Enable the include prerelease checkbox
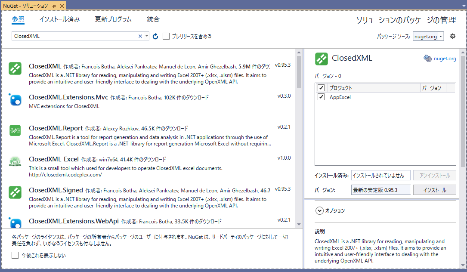Screen dimensions: 467x272 pos(166,37)
